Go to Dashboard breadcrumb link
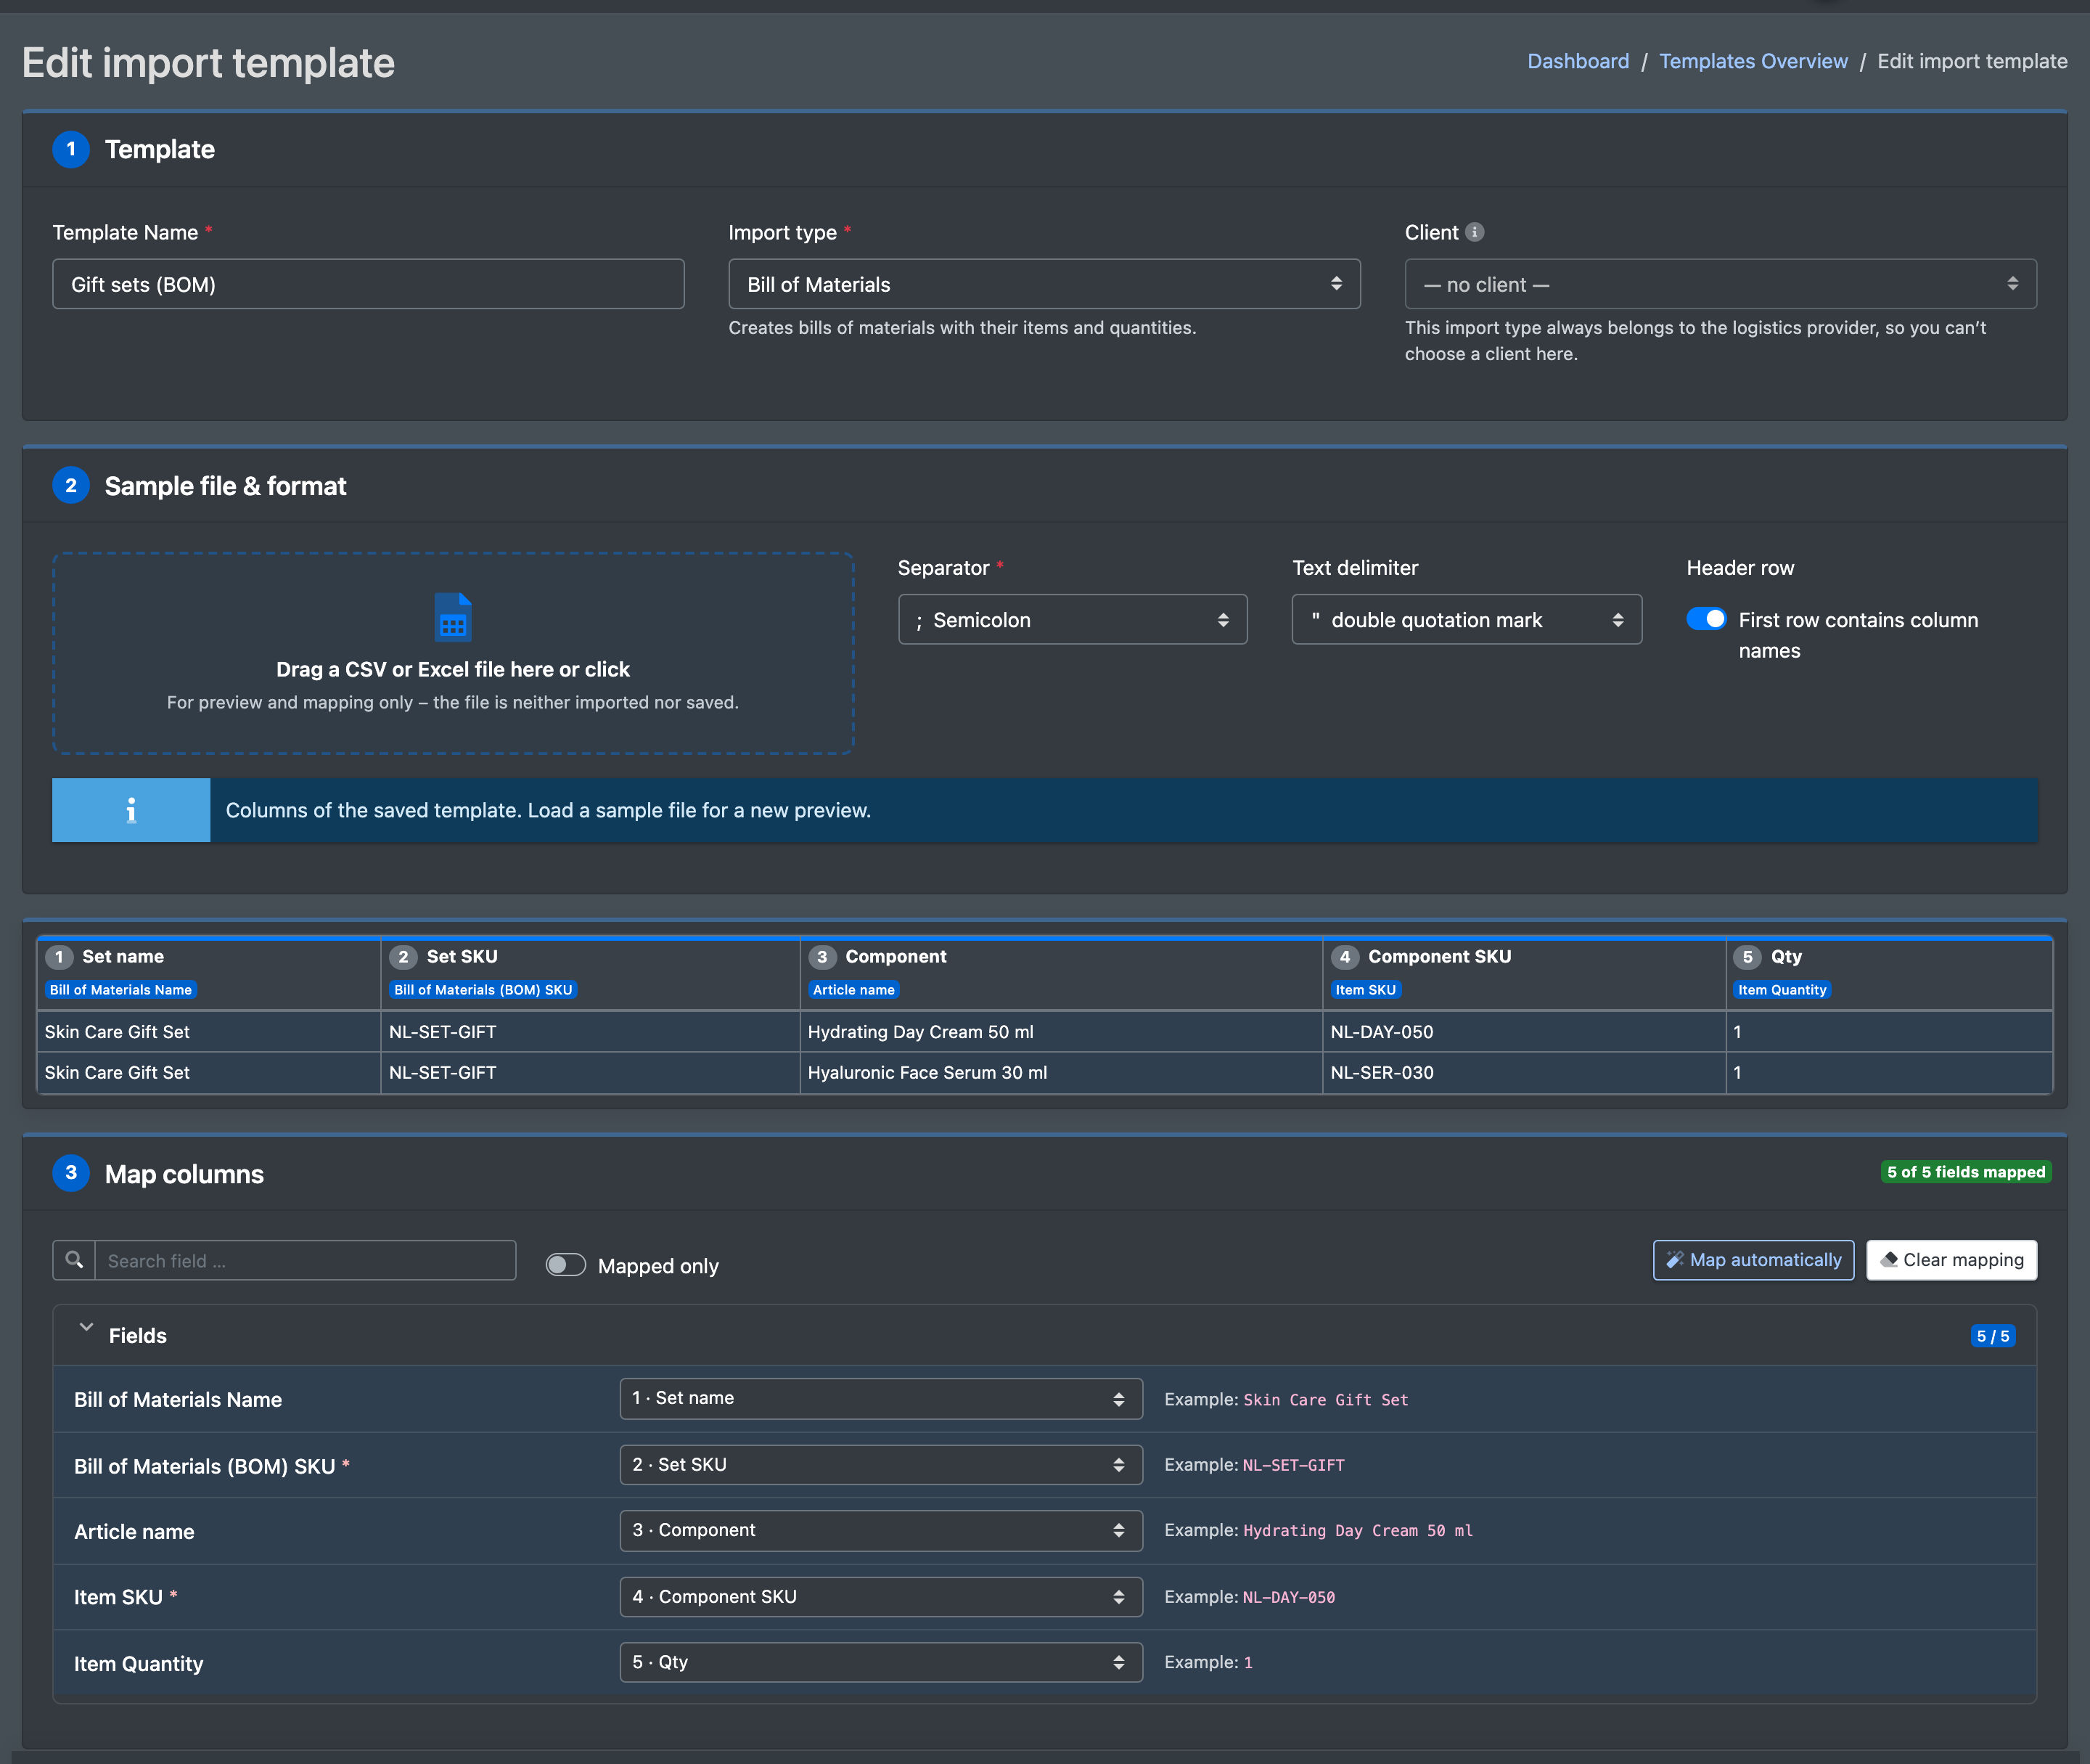Image resolution: width=2090 pixels, height=1764 pixels. pos(1577,61)
